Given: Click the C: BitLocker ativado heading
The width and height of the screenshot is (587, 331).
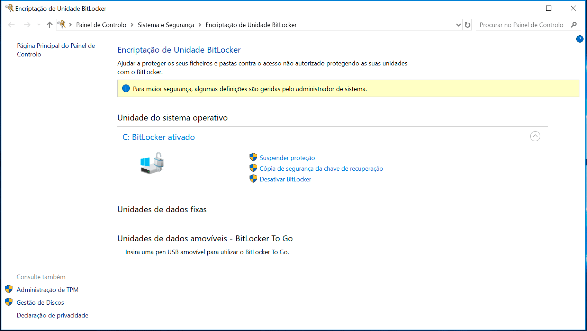Looking at the screenshot, I should click(x=159, y=137).
